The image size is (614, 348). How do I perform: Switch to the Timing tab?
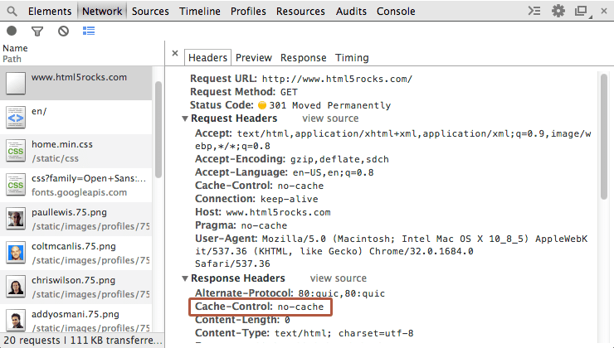pos(352,58)
